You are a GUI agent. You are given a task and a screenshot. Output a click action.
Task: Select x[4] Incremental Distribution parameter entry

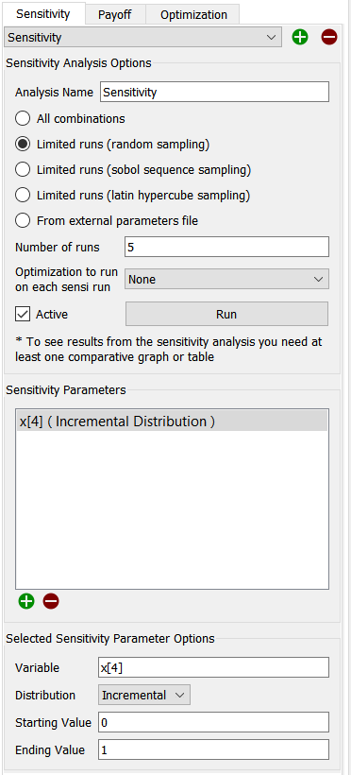point(172,422)
